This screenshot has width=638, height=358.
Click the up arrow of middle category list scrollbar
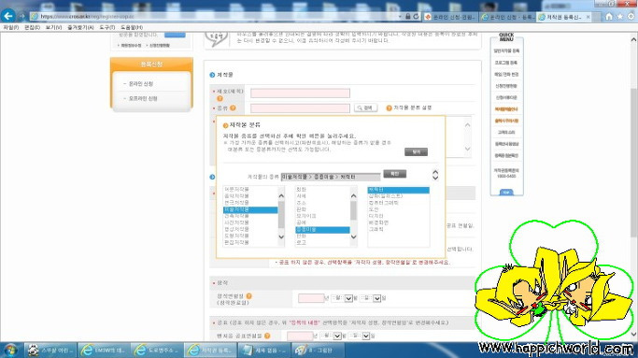click(x=354, y=196)
